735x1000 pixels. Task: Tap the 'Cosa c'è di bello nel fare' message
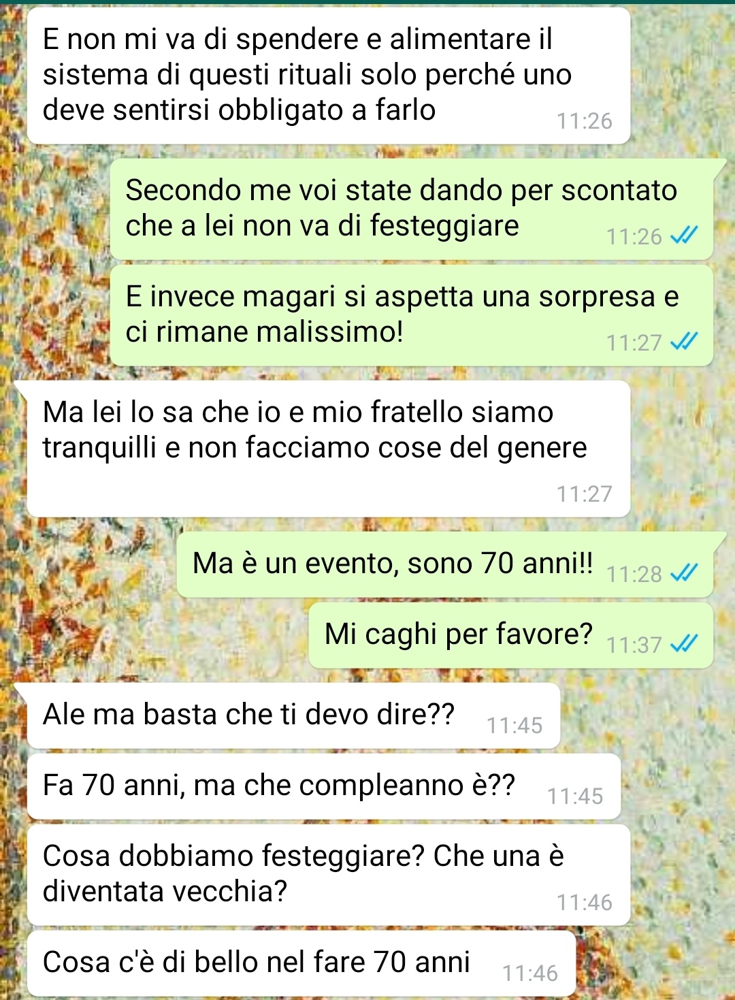tap(301, 963)
